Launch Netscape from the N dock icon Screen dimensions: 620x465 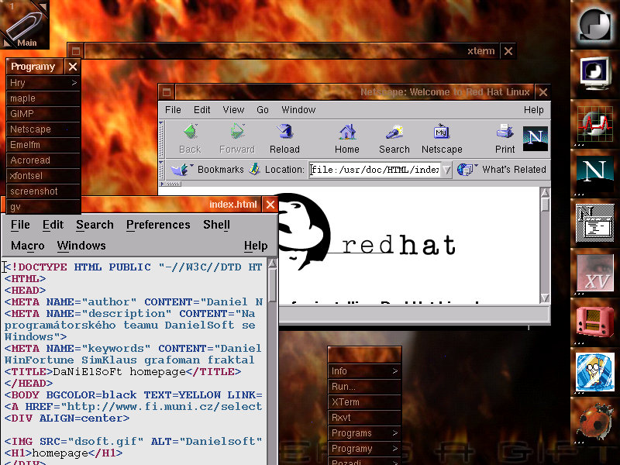coord(595,173)
